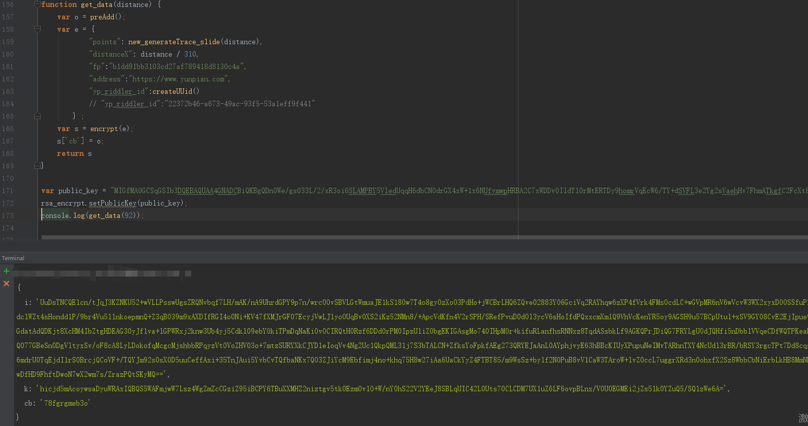This screenshot has height=426, width=808.
Task: Click line number 166 in the gutter
Action: (8, 129)
